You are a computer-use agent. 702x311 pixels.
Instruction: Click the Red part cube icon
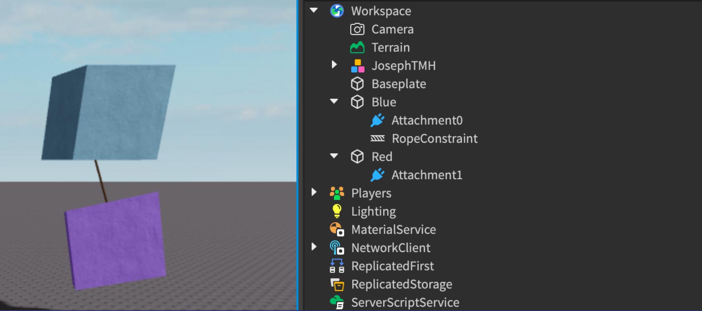coord(357,156)
